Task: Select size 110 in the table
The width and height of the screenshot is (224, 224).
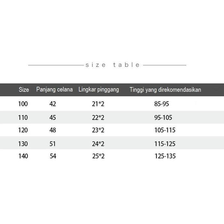Action: (x=23, y=117)
